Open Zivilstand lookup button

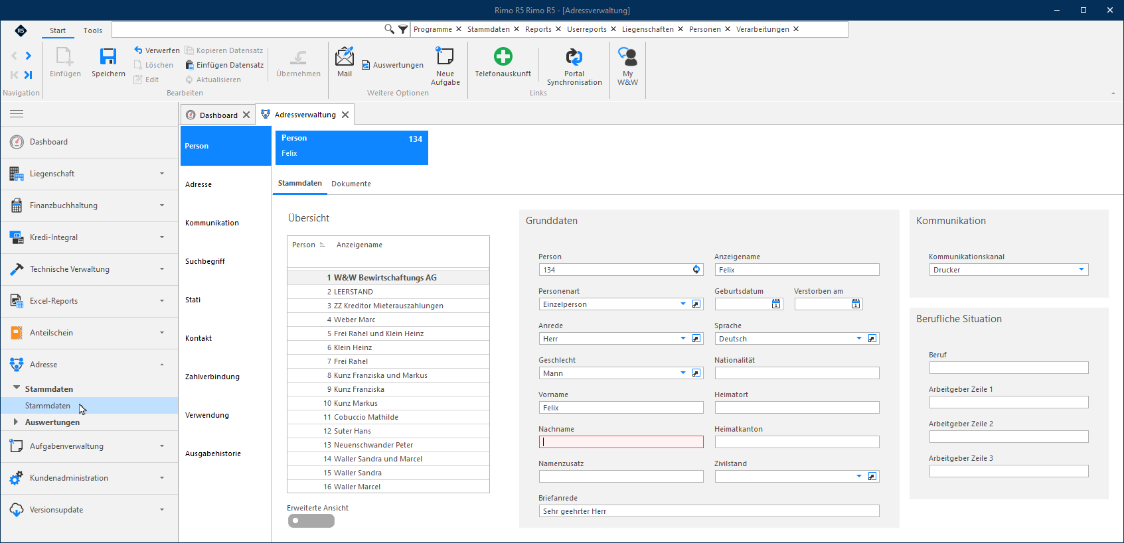pos(872,477)
